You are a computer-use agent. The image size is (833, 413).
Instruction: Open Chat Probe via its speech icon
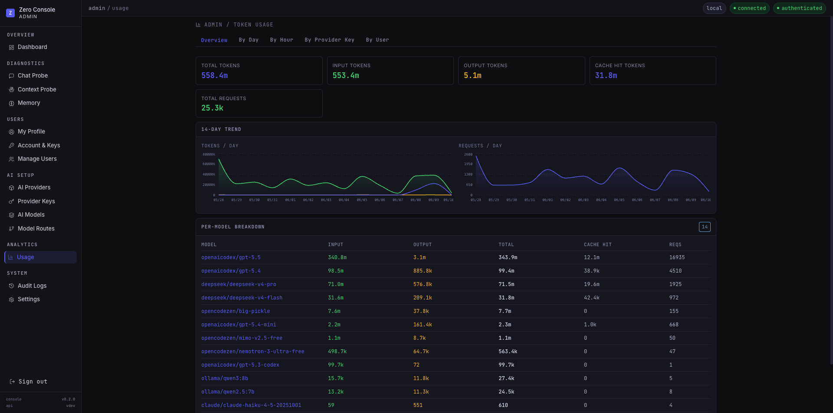point(11,76)
